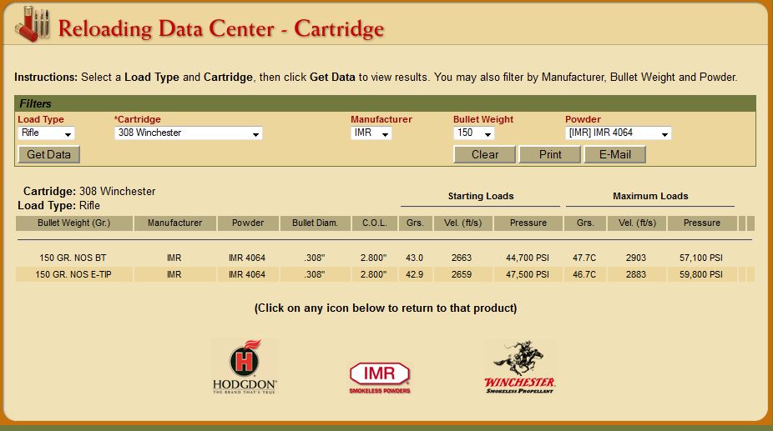
Task: Select the Bullet Weight (Gr.) column header
Action: [74, 223]
